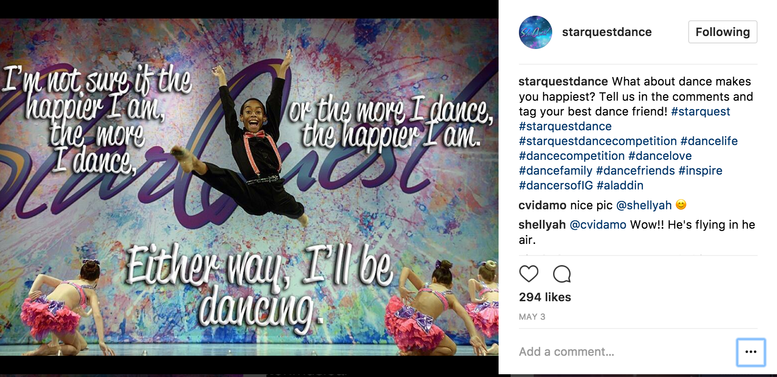Open the #dancecompetition hashtag
The height and width of the screenshot is (377, 777).
click(x=572, y=156)
